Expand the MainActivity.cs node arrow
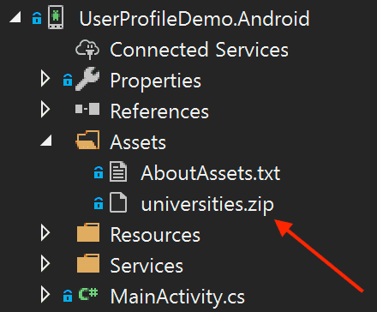377x312 pixels. pos(45,295)
